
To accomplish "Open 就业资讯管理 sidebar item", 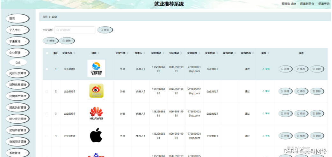I will click(x=17, y=119).
